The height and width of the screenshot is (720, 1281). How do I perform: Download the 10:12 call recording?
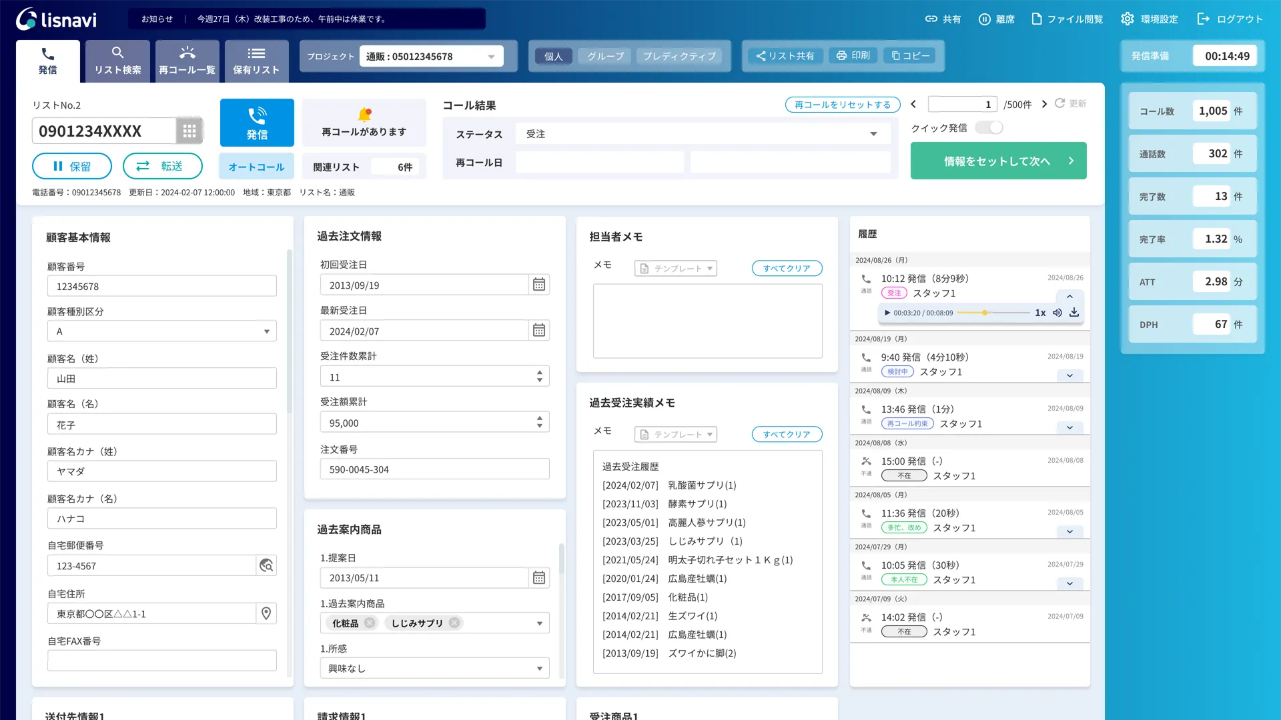tap(1074, 312)
